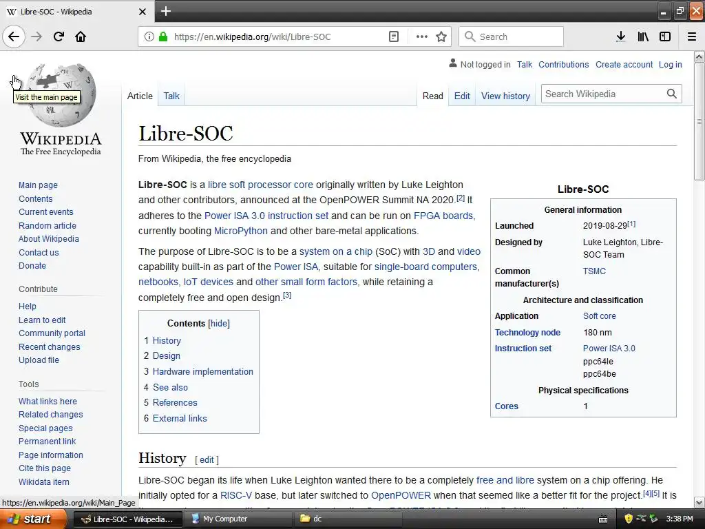Open the RISC-V link
The height and width of the screenshot is (529, 705).
[236, 495]
